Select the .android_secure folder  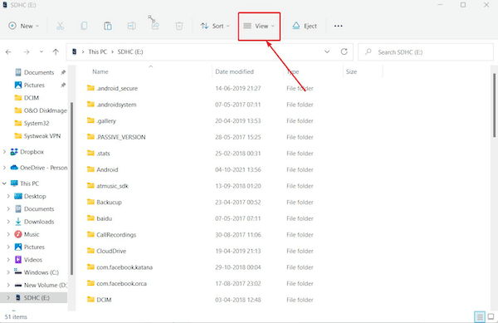112,88
